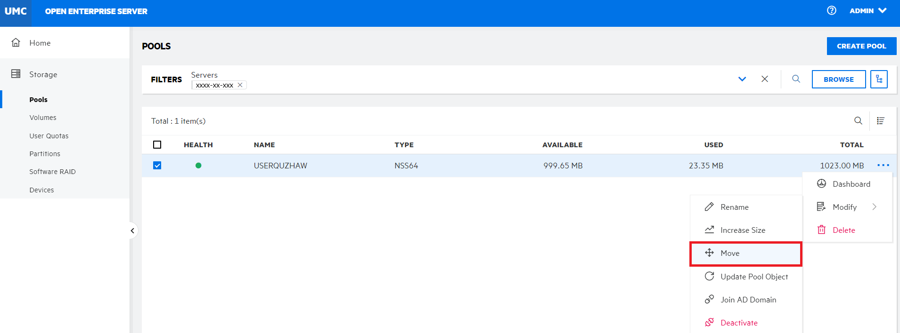The height and width of the screenshot is (333, 900).
Task: Open the column list settings icon
Action: pyautogui.click(x=880, y=121)
